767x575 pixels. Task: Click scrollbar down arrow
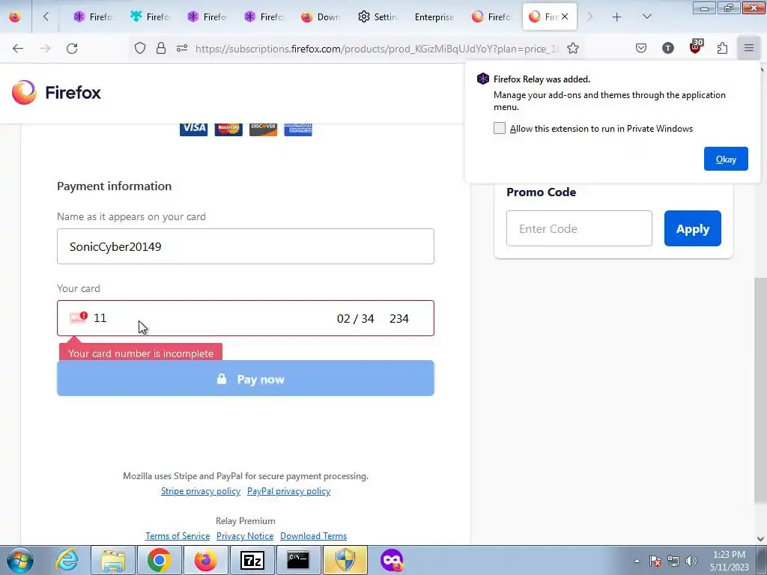coord(761,539)
